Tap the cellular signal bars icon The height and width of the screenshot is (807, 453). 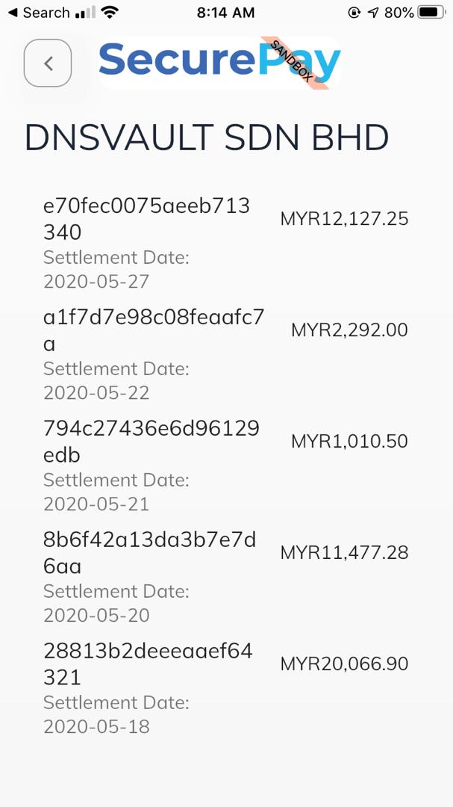(x=84, y=12)
